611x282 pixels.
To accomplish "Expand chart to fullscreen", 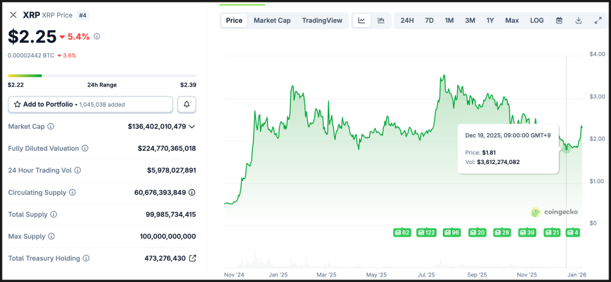I will pos(598,20).
